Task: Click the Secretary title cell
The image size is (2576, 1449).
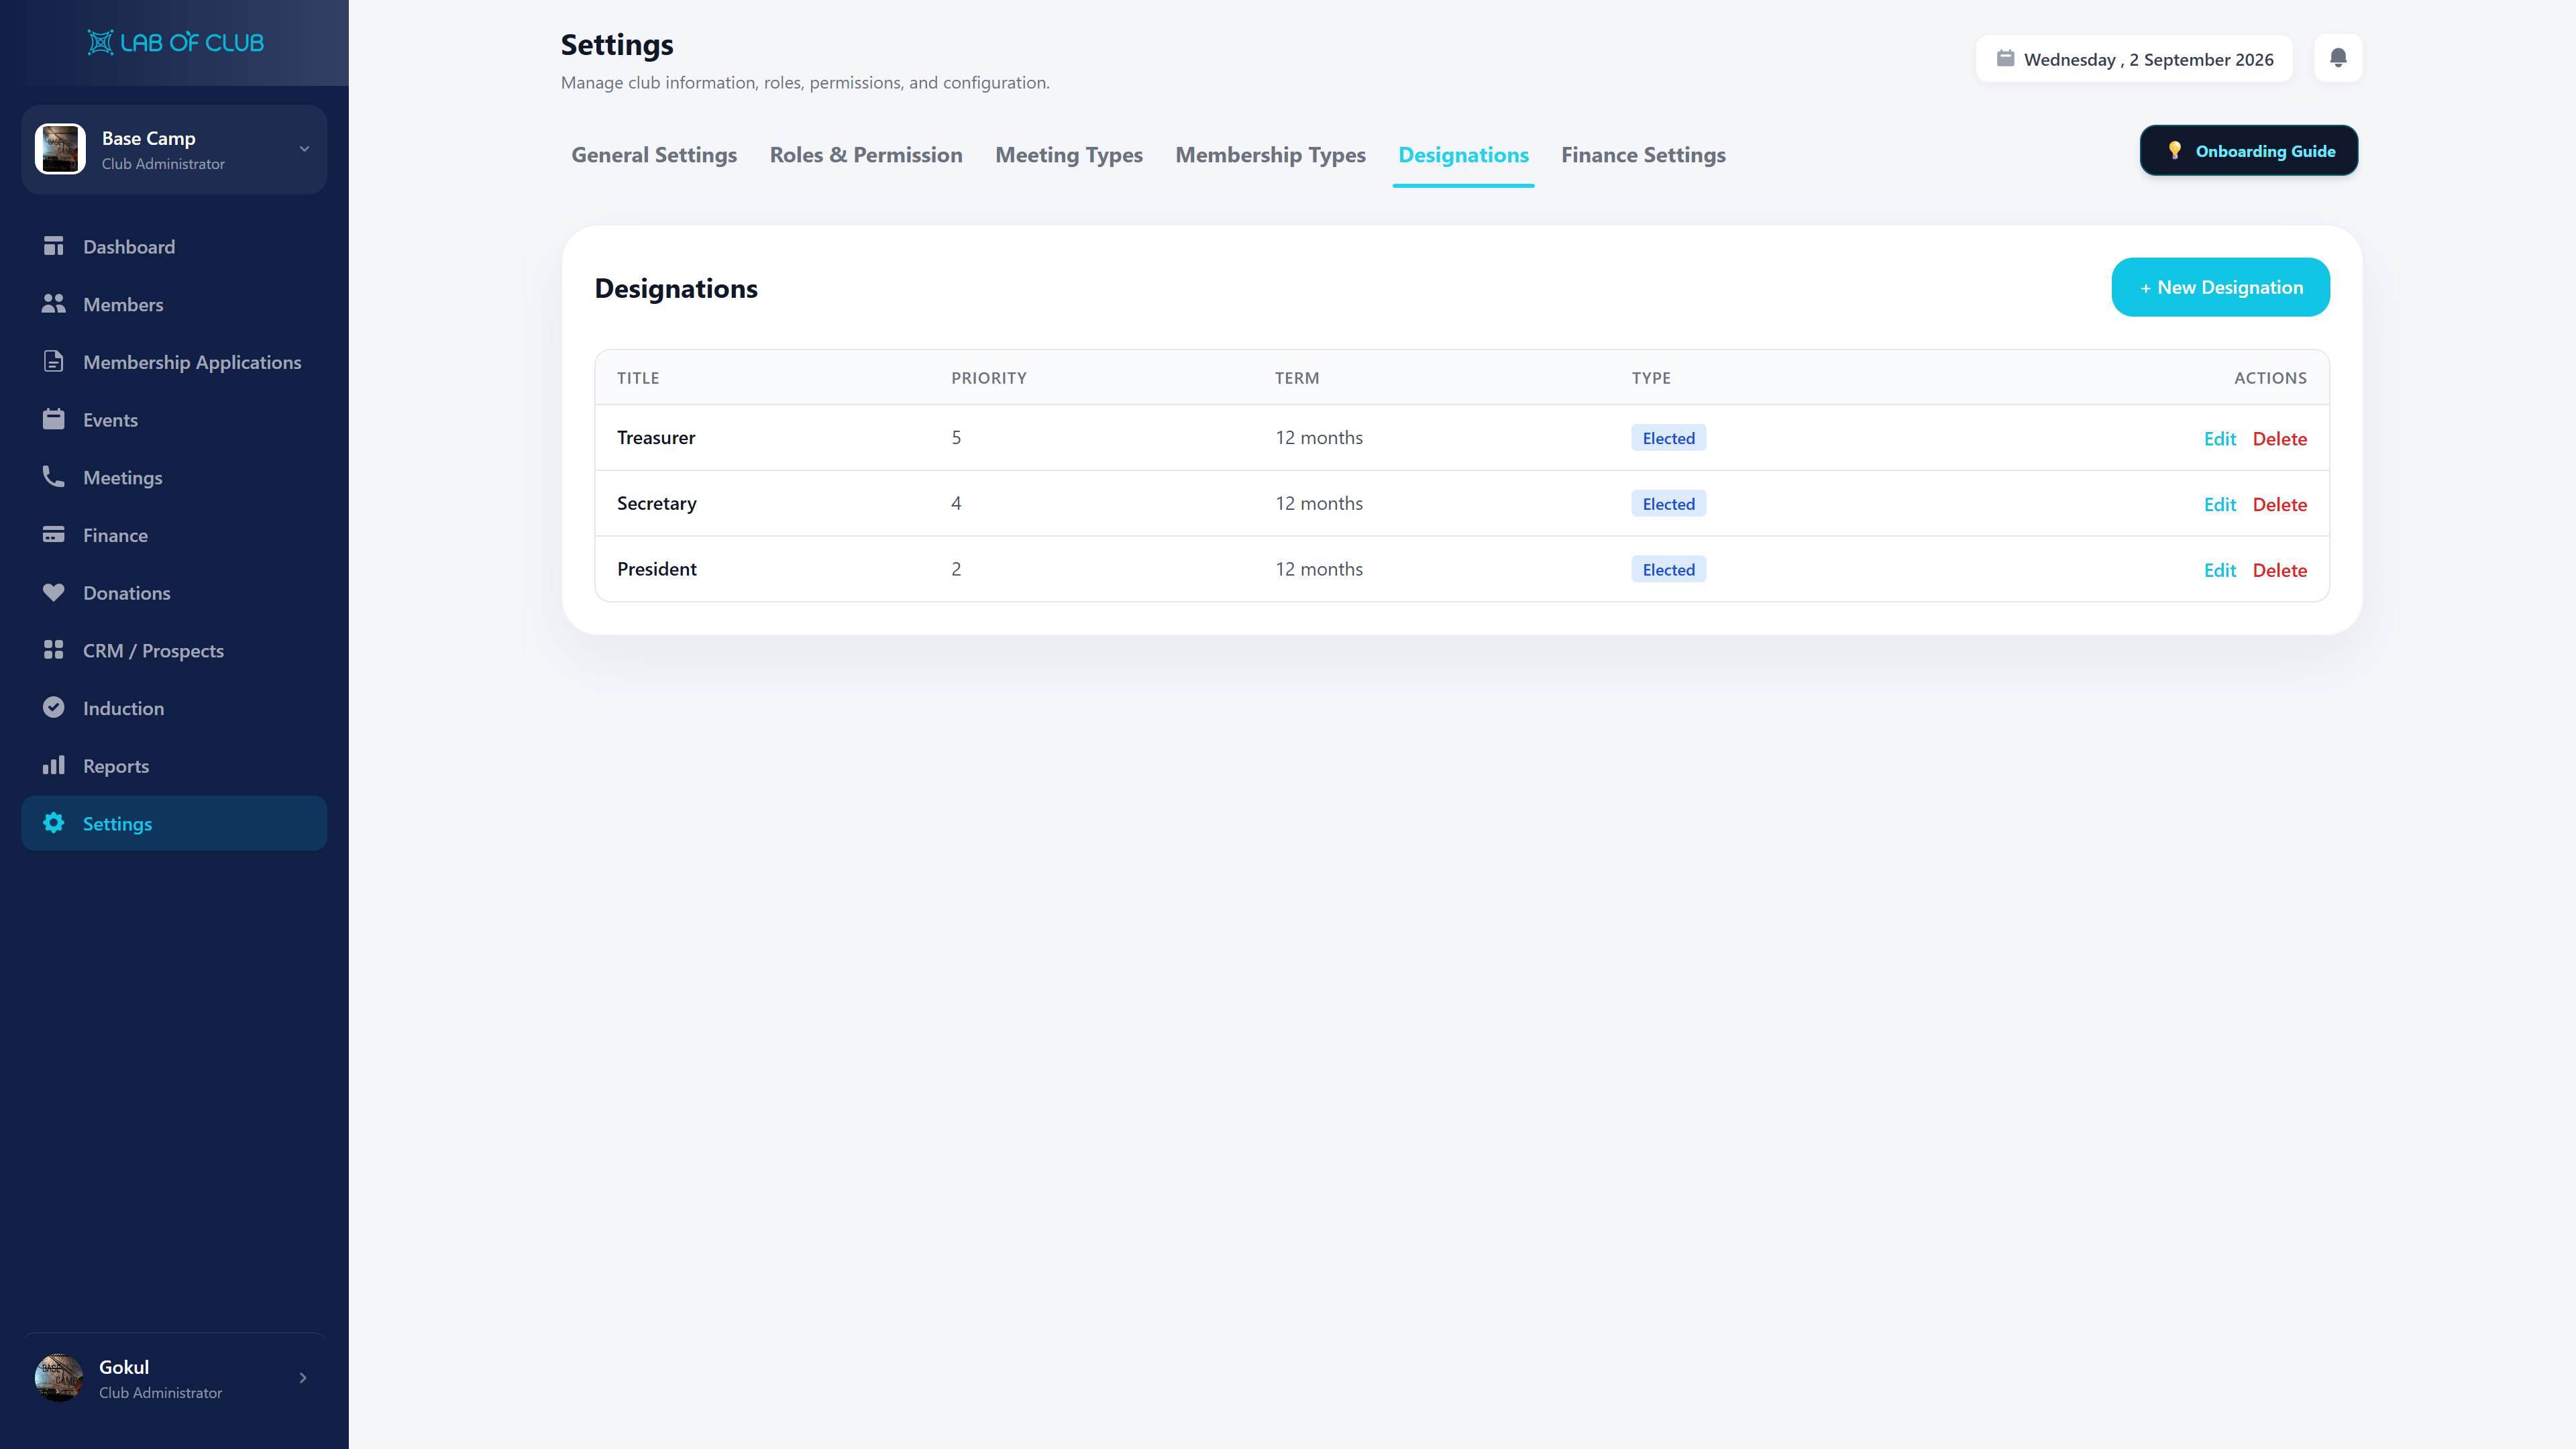Action: click(x=656, y=503)
